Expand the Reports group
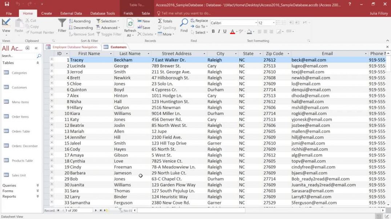 click(x=38, y=197)
